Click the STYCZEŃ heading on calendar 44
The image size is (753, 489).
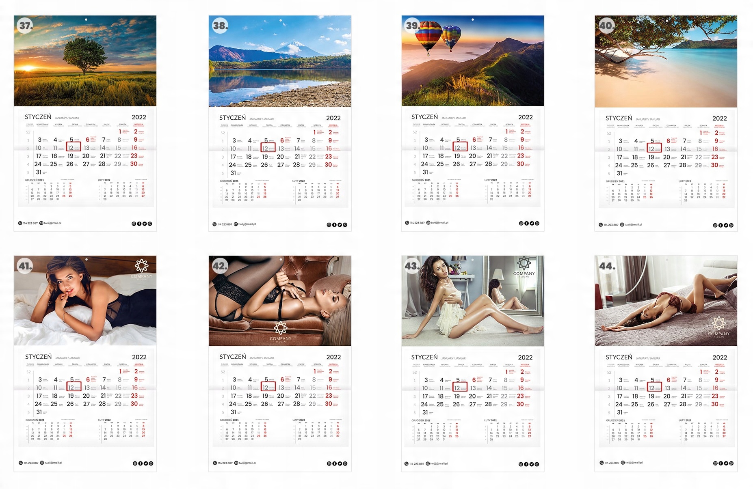pyautogui.click(x=619, y=357)
